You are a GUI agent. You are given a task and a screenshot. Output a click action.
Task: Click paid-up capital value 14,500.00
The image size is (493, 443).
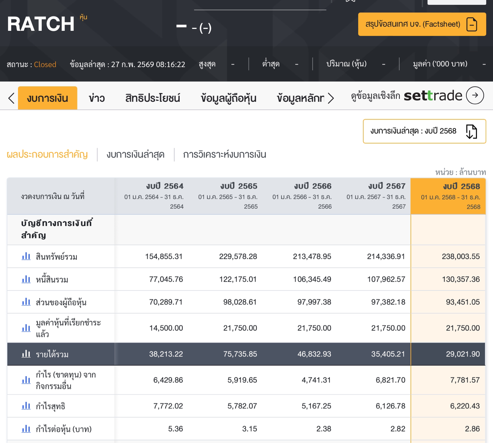point(166,328)
